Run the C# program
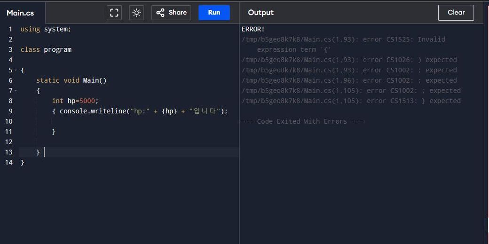Viewport: 489px width, 244px height. pyautogui.click(x=214, y=13)
